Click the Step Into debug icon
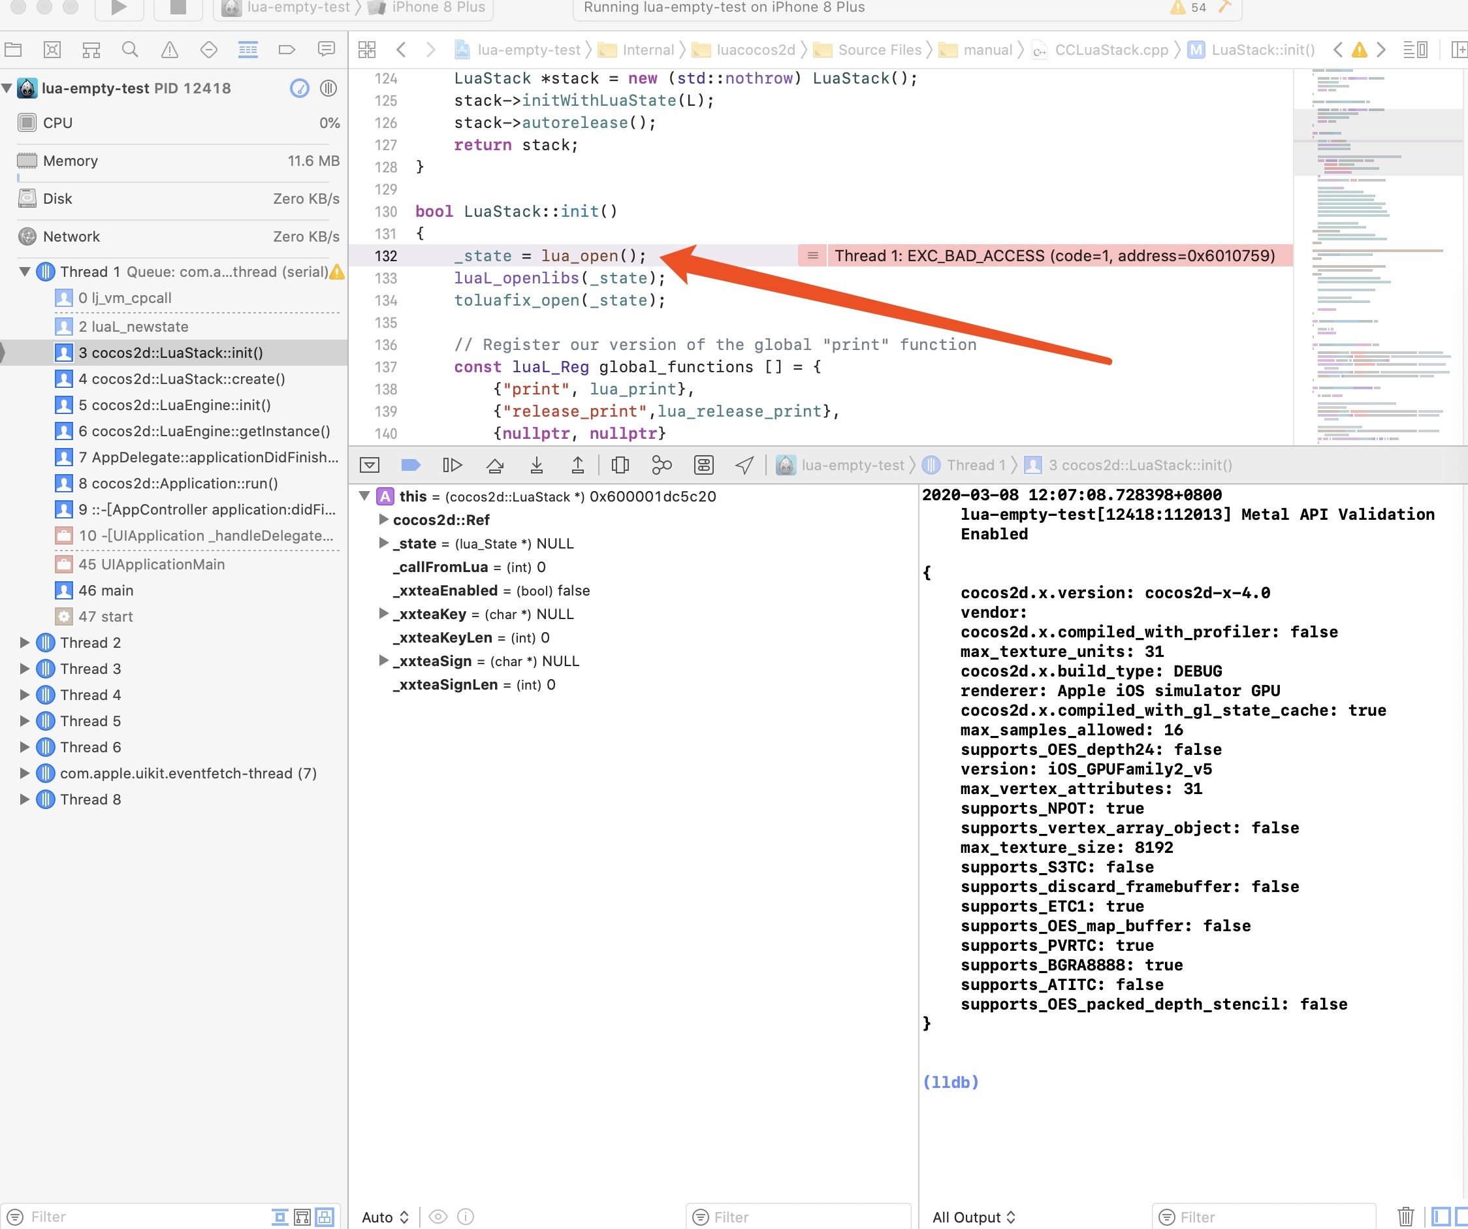Screen dimensions: 1468x1229 (x=536, y=465)
